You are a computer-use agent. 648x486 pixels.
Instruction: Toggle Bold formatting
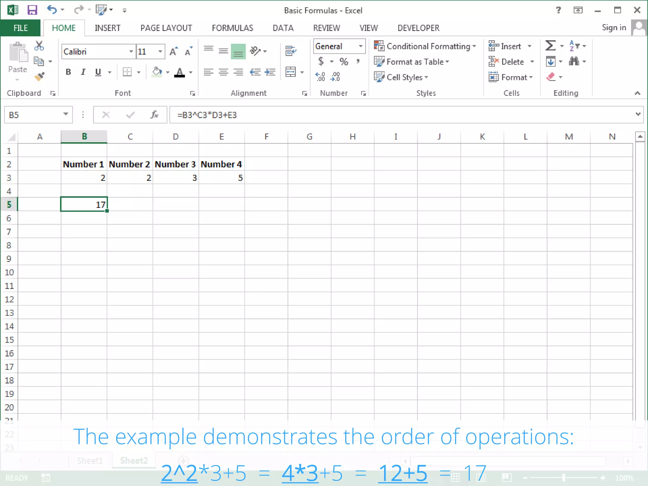click(x=68, y=72)
